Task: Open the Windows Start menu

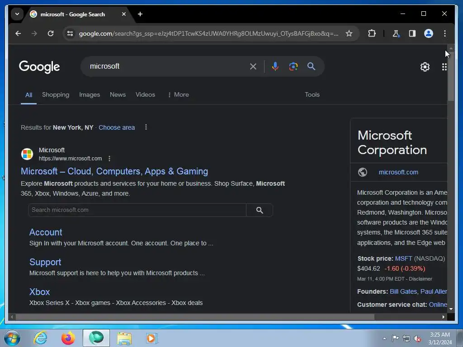Action: tap(12, 338)
